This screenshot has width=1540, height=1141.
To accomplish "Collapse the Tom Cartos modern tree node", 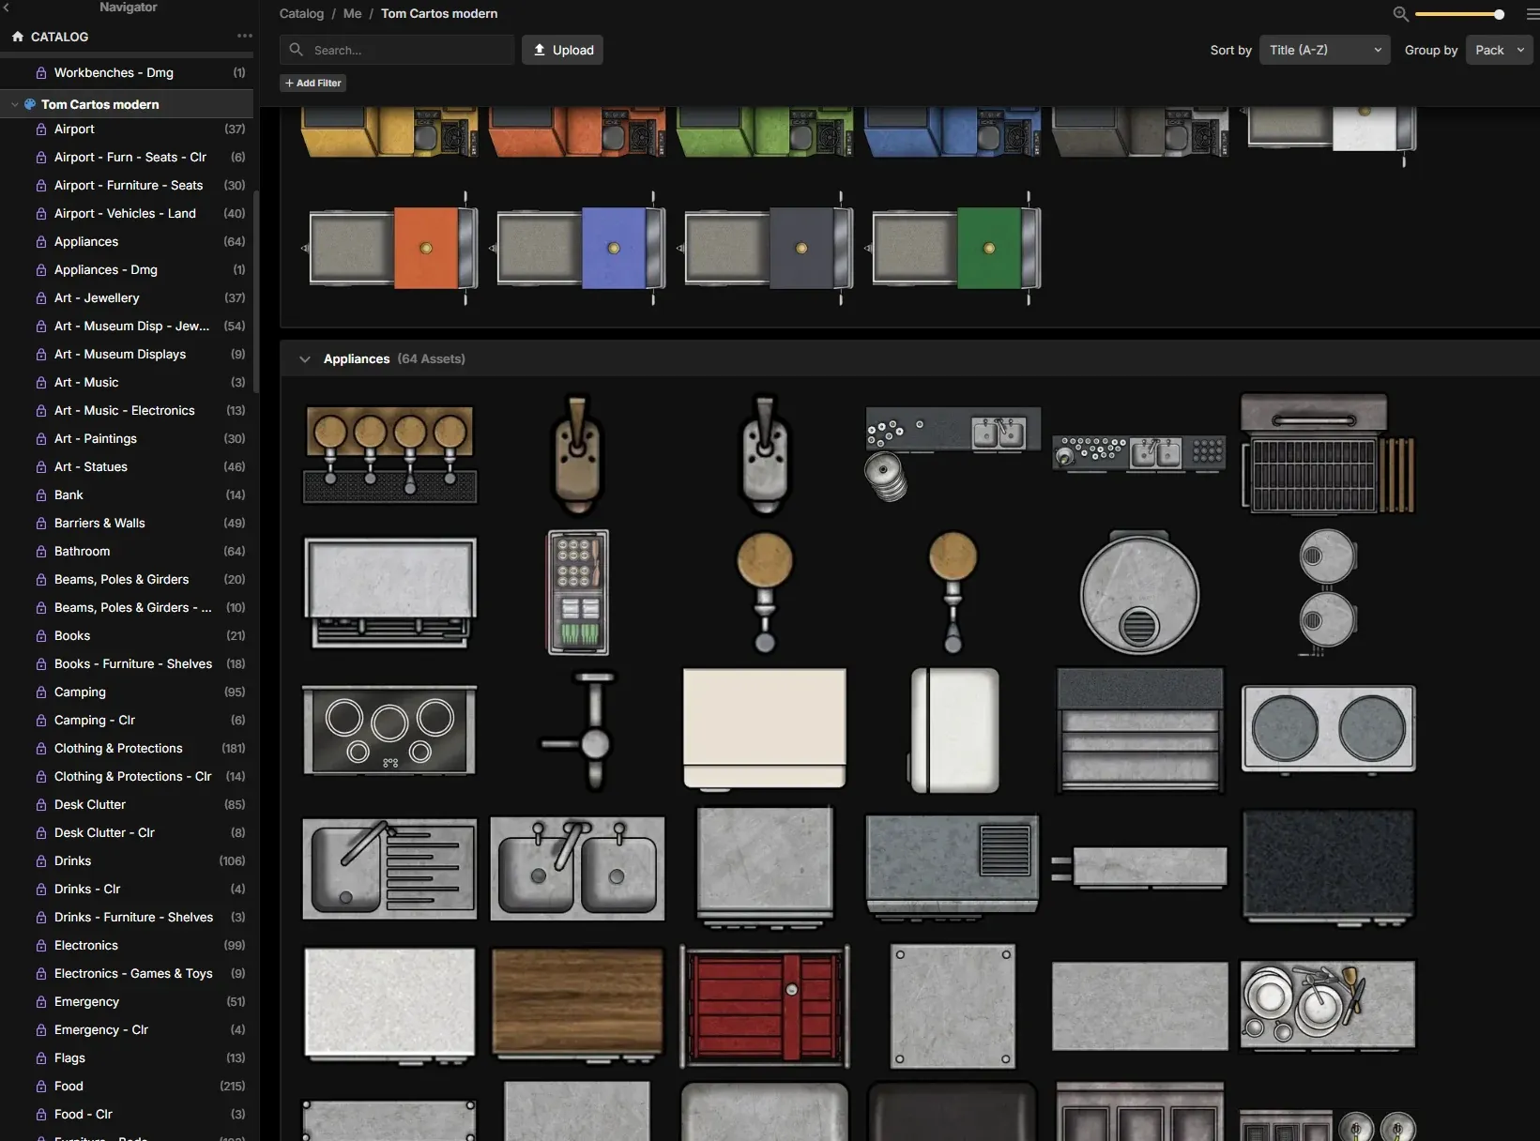I will coord(14,104).
